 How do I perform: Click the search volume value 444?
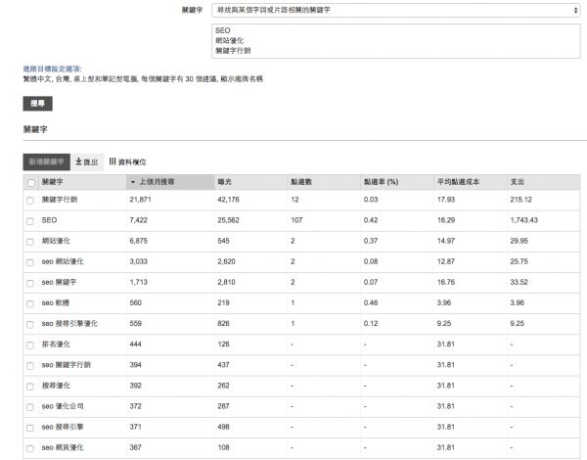(136, 344)
